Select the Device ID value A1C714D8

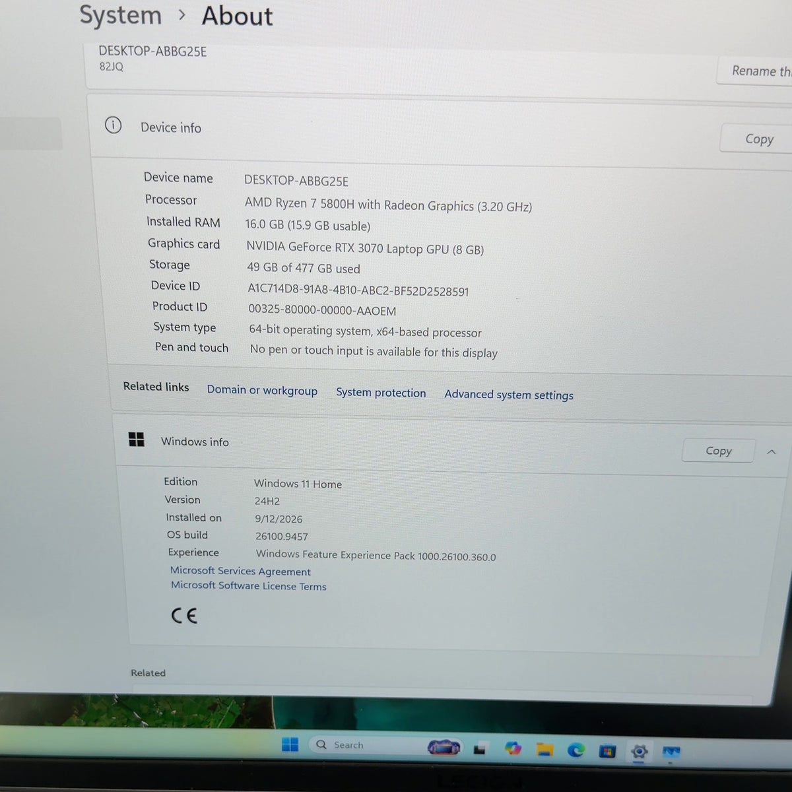(358, 290)
